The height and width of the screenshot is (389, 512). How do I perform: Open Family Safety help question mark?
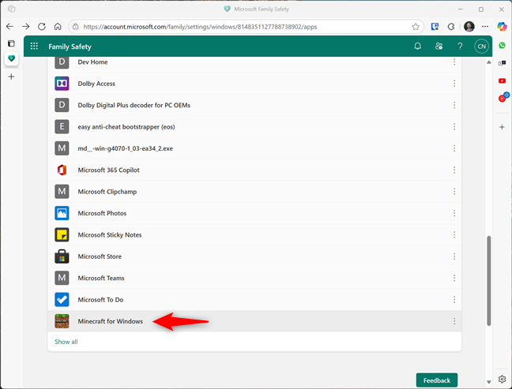point(460,47)
